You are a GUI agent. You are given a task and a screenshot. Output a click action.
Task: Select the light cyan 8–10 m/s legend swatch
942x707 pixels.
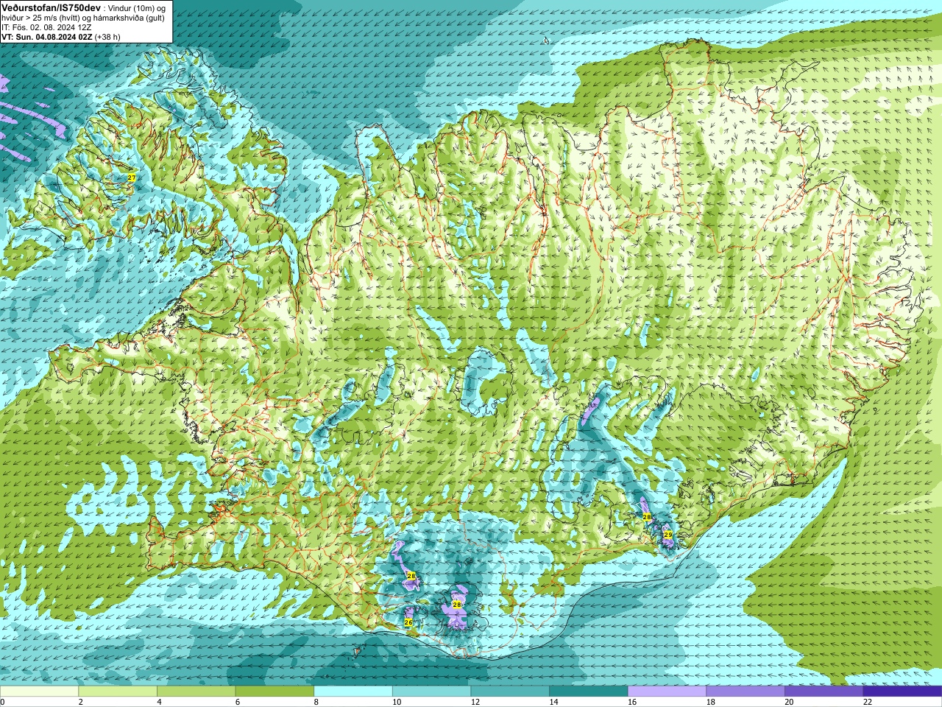click(353, 692)
